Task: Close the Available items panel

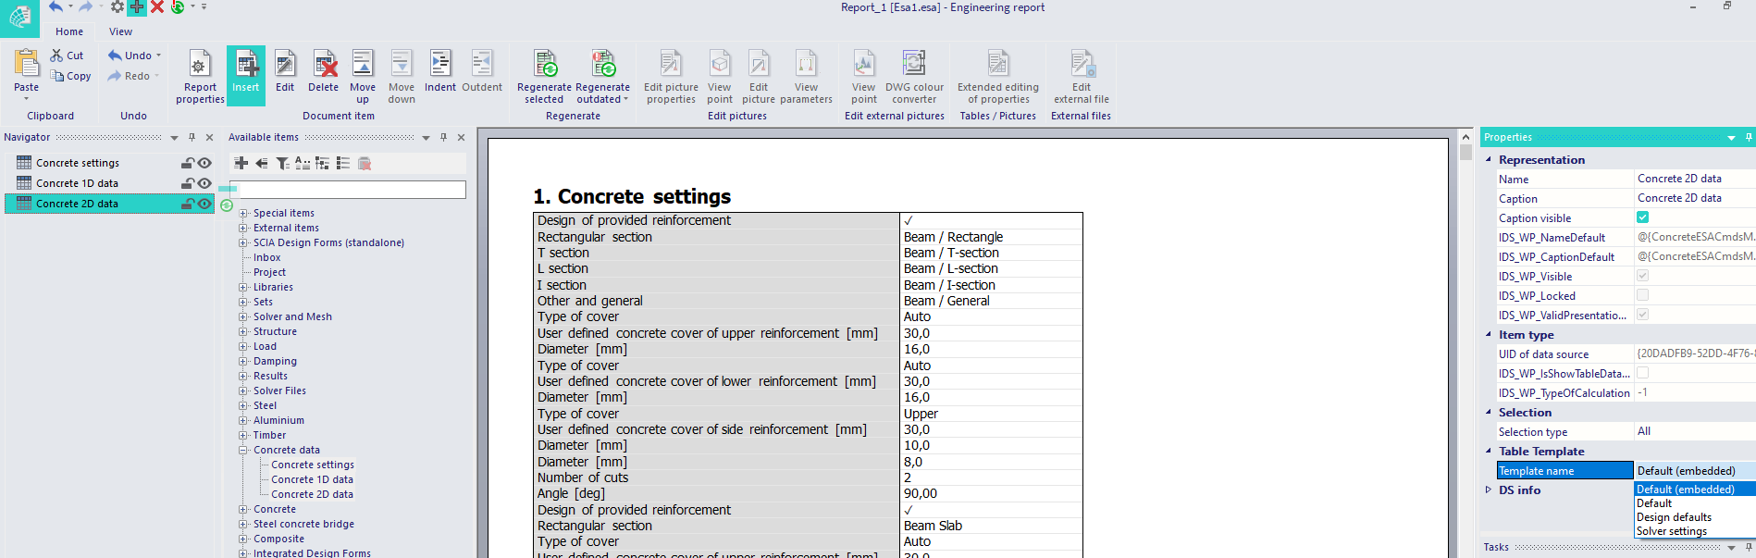Action: coord(461,137)
